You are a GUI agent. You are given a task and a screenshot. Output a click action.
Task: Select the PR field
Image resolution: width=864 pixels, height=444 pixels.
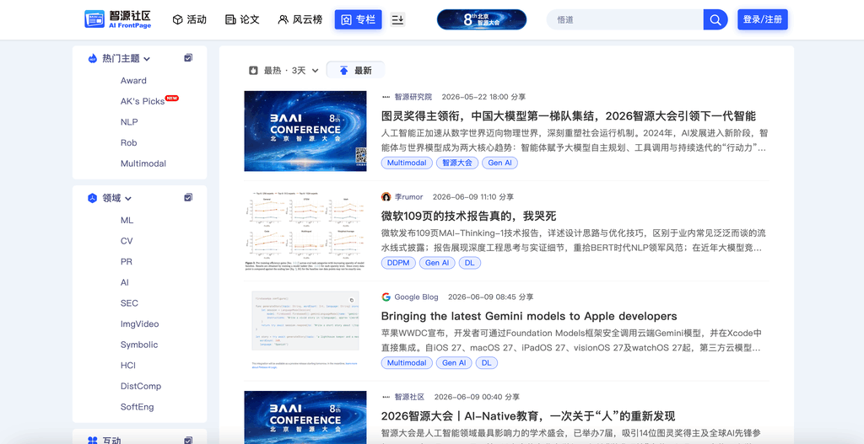click(127, 262)
